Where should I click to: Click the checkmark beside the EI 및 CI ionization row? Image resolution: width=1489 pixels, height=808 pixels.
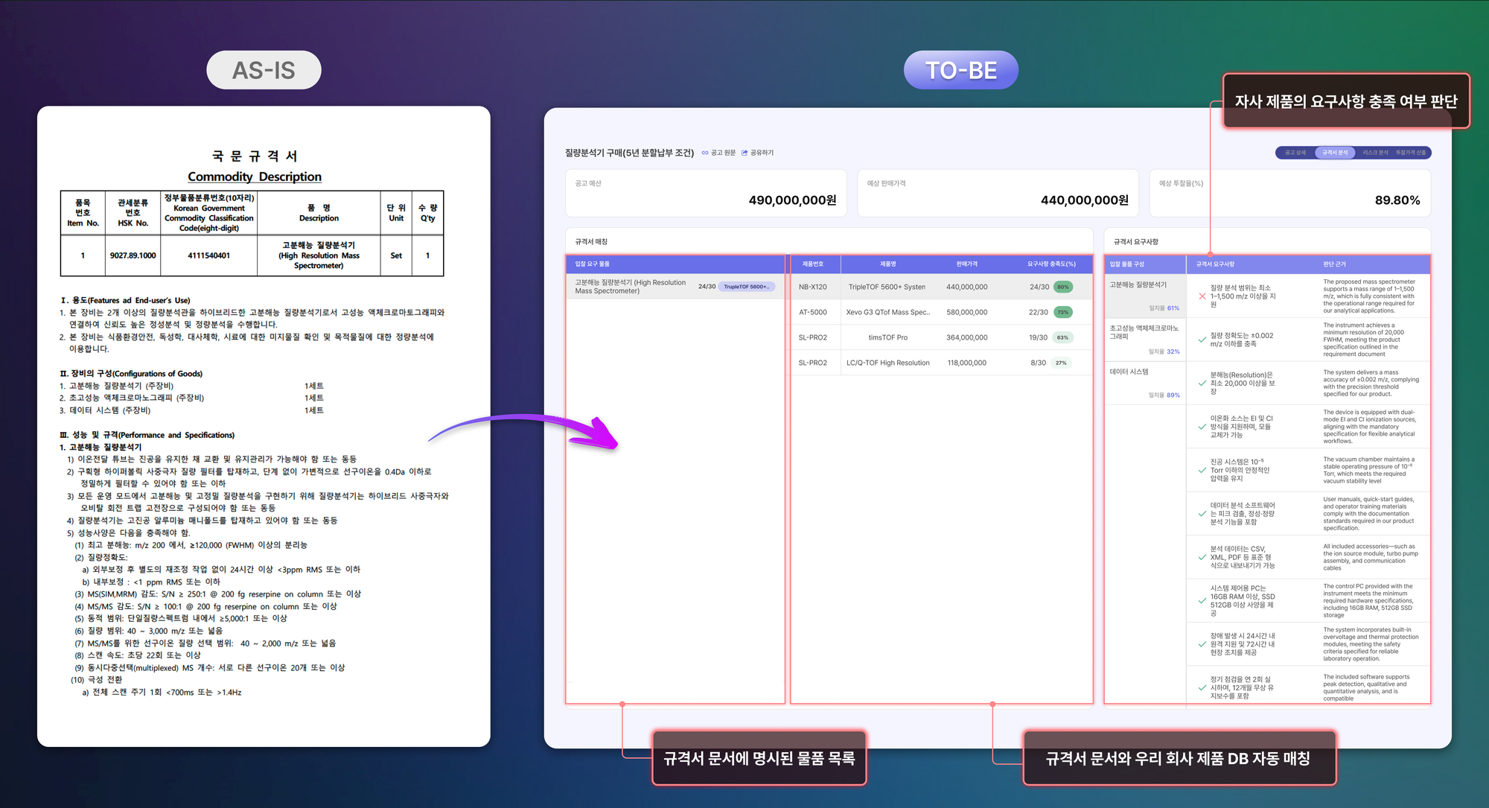[1202, 427]
